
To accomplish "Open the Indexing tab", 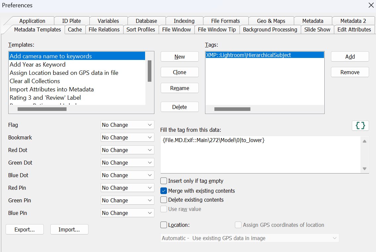I will tap(184, 21).
